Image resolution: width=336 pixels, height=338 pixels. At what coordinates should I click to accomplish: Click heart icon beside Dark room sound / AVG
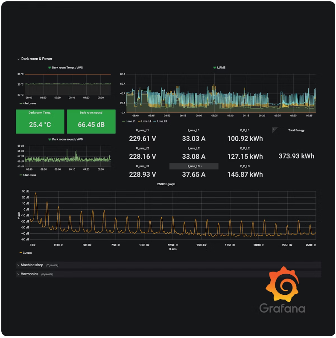[x=50, y=139]
